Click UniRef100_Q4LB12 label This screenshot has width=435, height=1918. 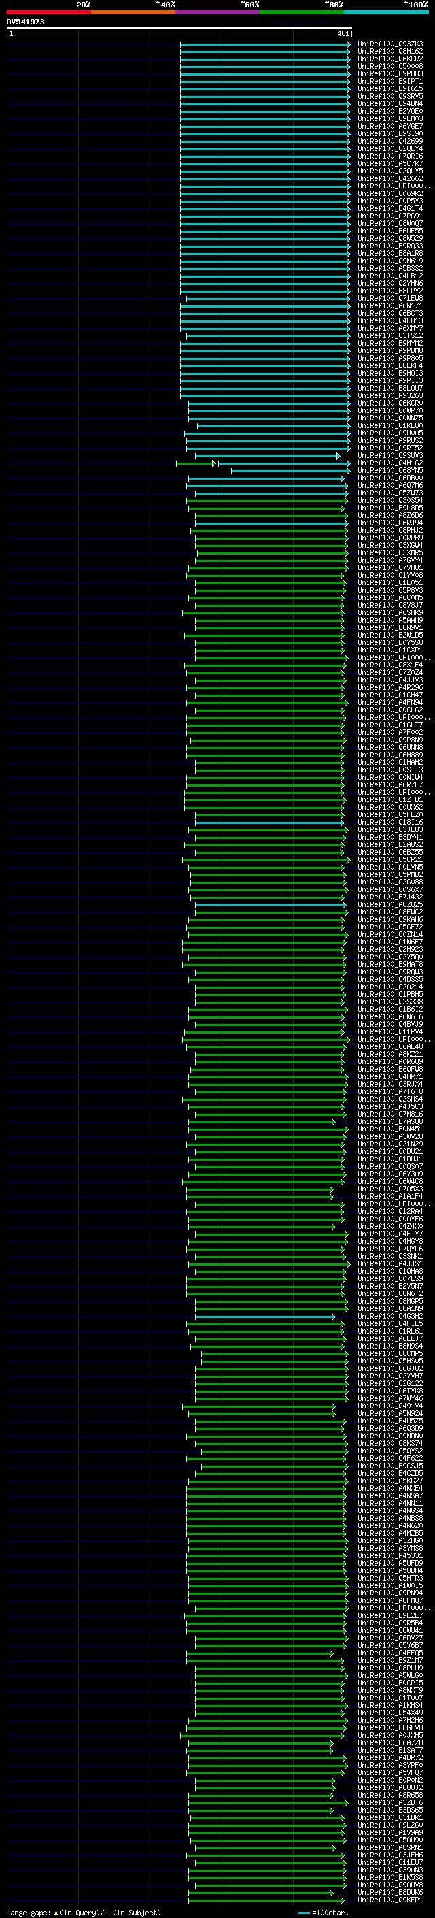[389, 276]
